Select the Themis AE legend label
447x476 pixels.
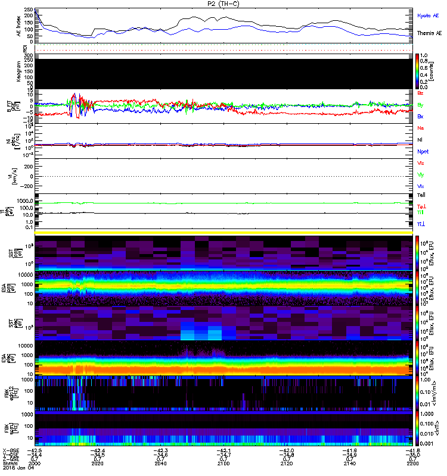click(x=429, y=33)
